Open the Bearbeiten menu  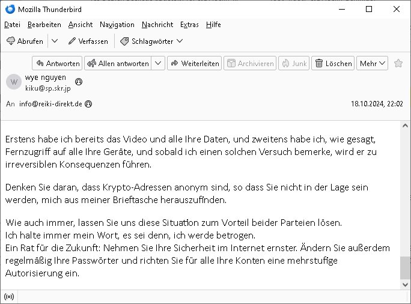[44, 25]
